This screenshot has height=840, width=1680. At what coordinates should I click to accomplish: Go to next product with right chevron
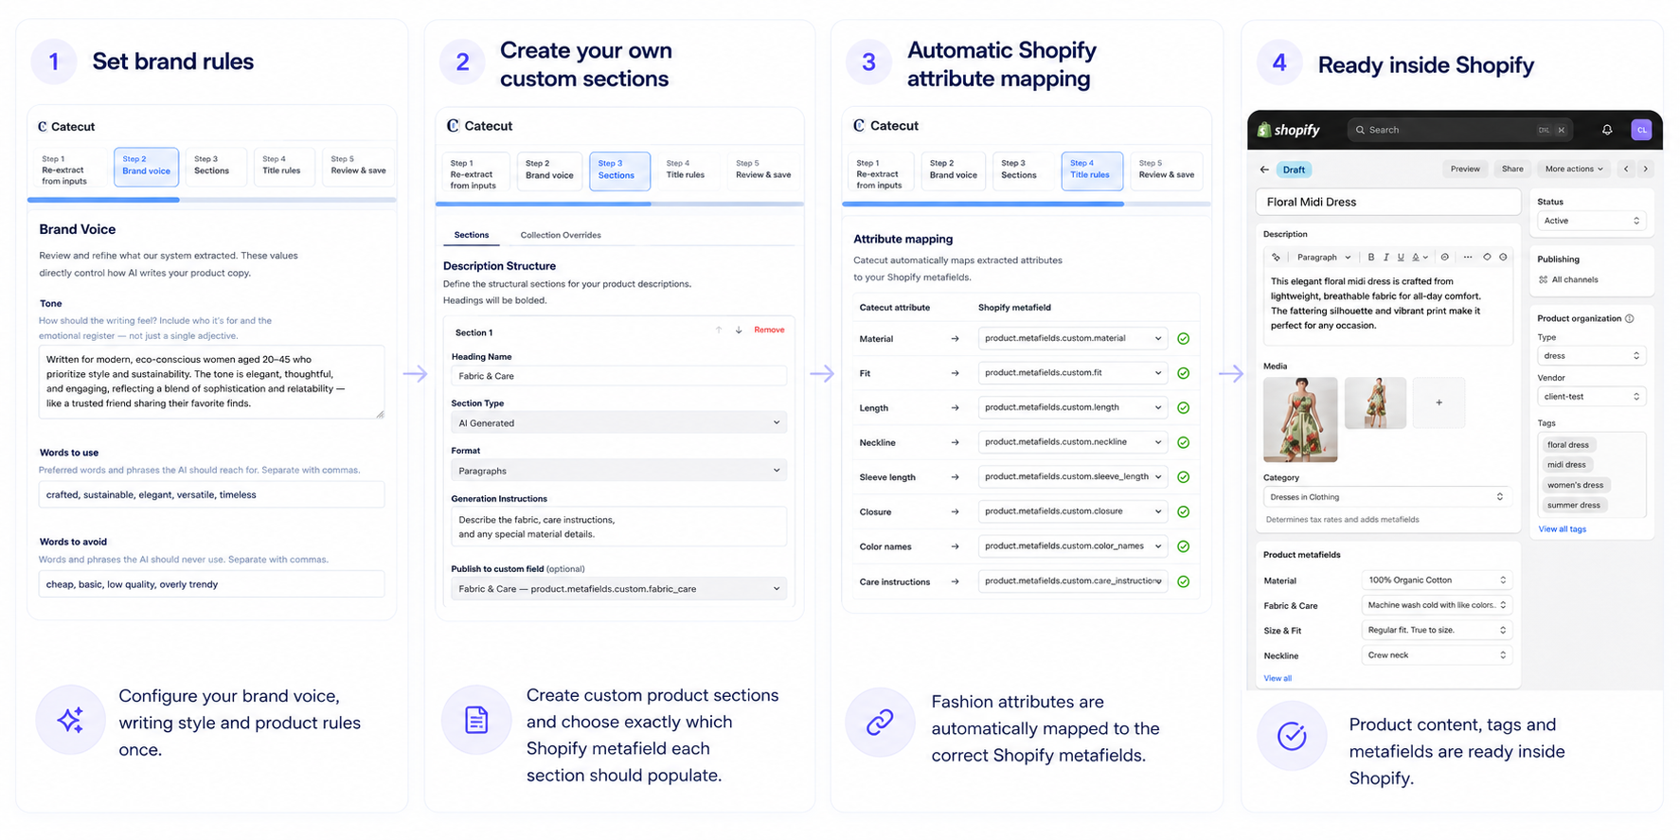1646,170
